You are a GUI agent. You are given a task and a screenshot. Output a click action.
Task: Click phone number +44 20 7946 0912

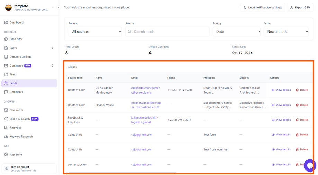179,120
